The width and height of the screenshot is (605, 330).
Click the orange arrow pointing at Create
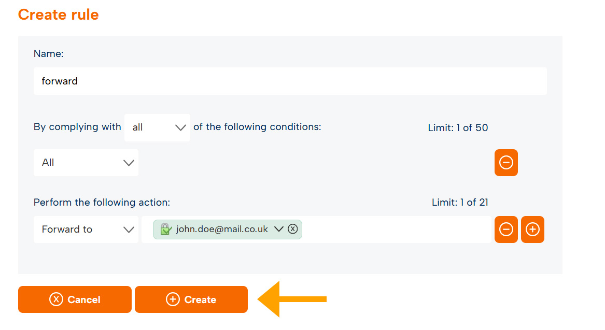[292, 299]
